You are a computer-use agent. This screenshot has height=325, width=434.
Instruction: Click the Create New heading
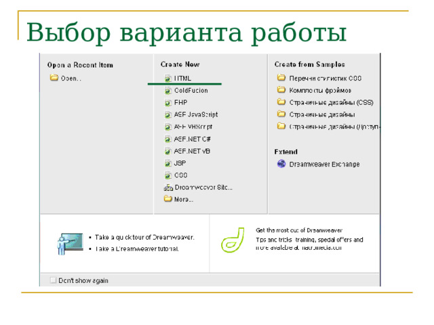180,64
